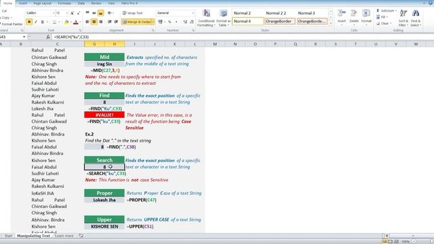Click the Fill Color paint bucket
The image size is (434, 244).
click(x=66, y=22)
